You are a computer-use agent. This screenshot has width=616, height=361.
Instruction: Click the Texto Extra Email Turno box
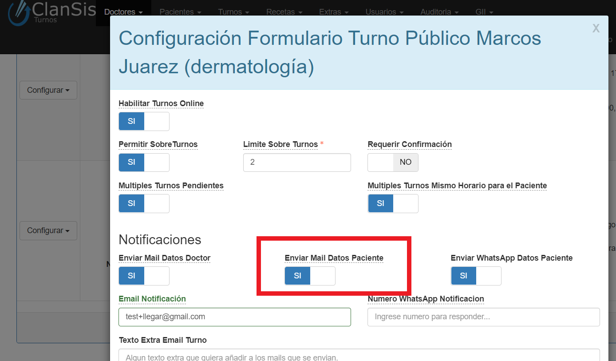[359, 356]
